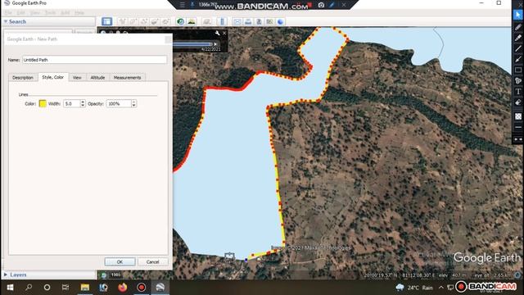Click Add Placemark toolbar icon
The height and width of the screenshot is (295, 524).
(122, 22)
